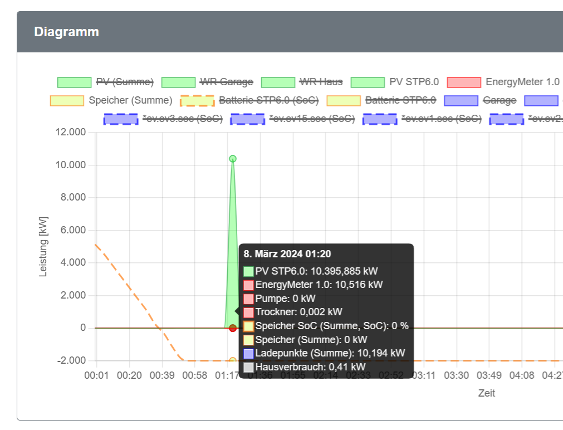This screenshot has width=563, height=430.
Task: Click tooltip line 'Speicher SoC (Summe, SoC): 0 %'
Action: (x=332, y=326)
